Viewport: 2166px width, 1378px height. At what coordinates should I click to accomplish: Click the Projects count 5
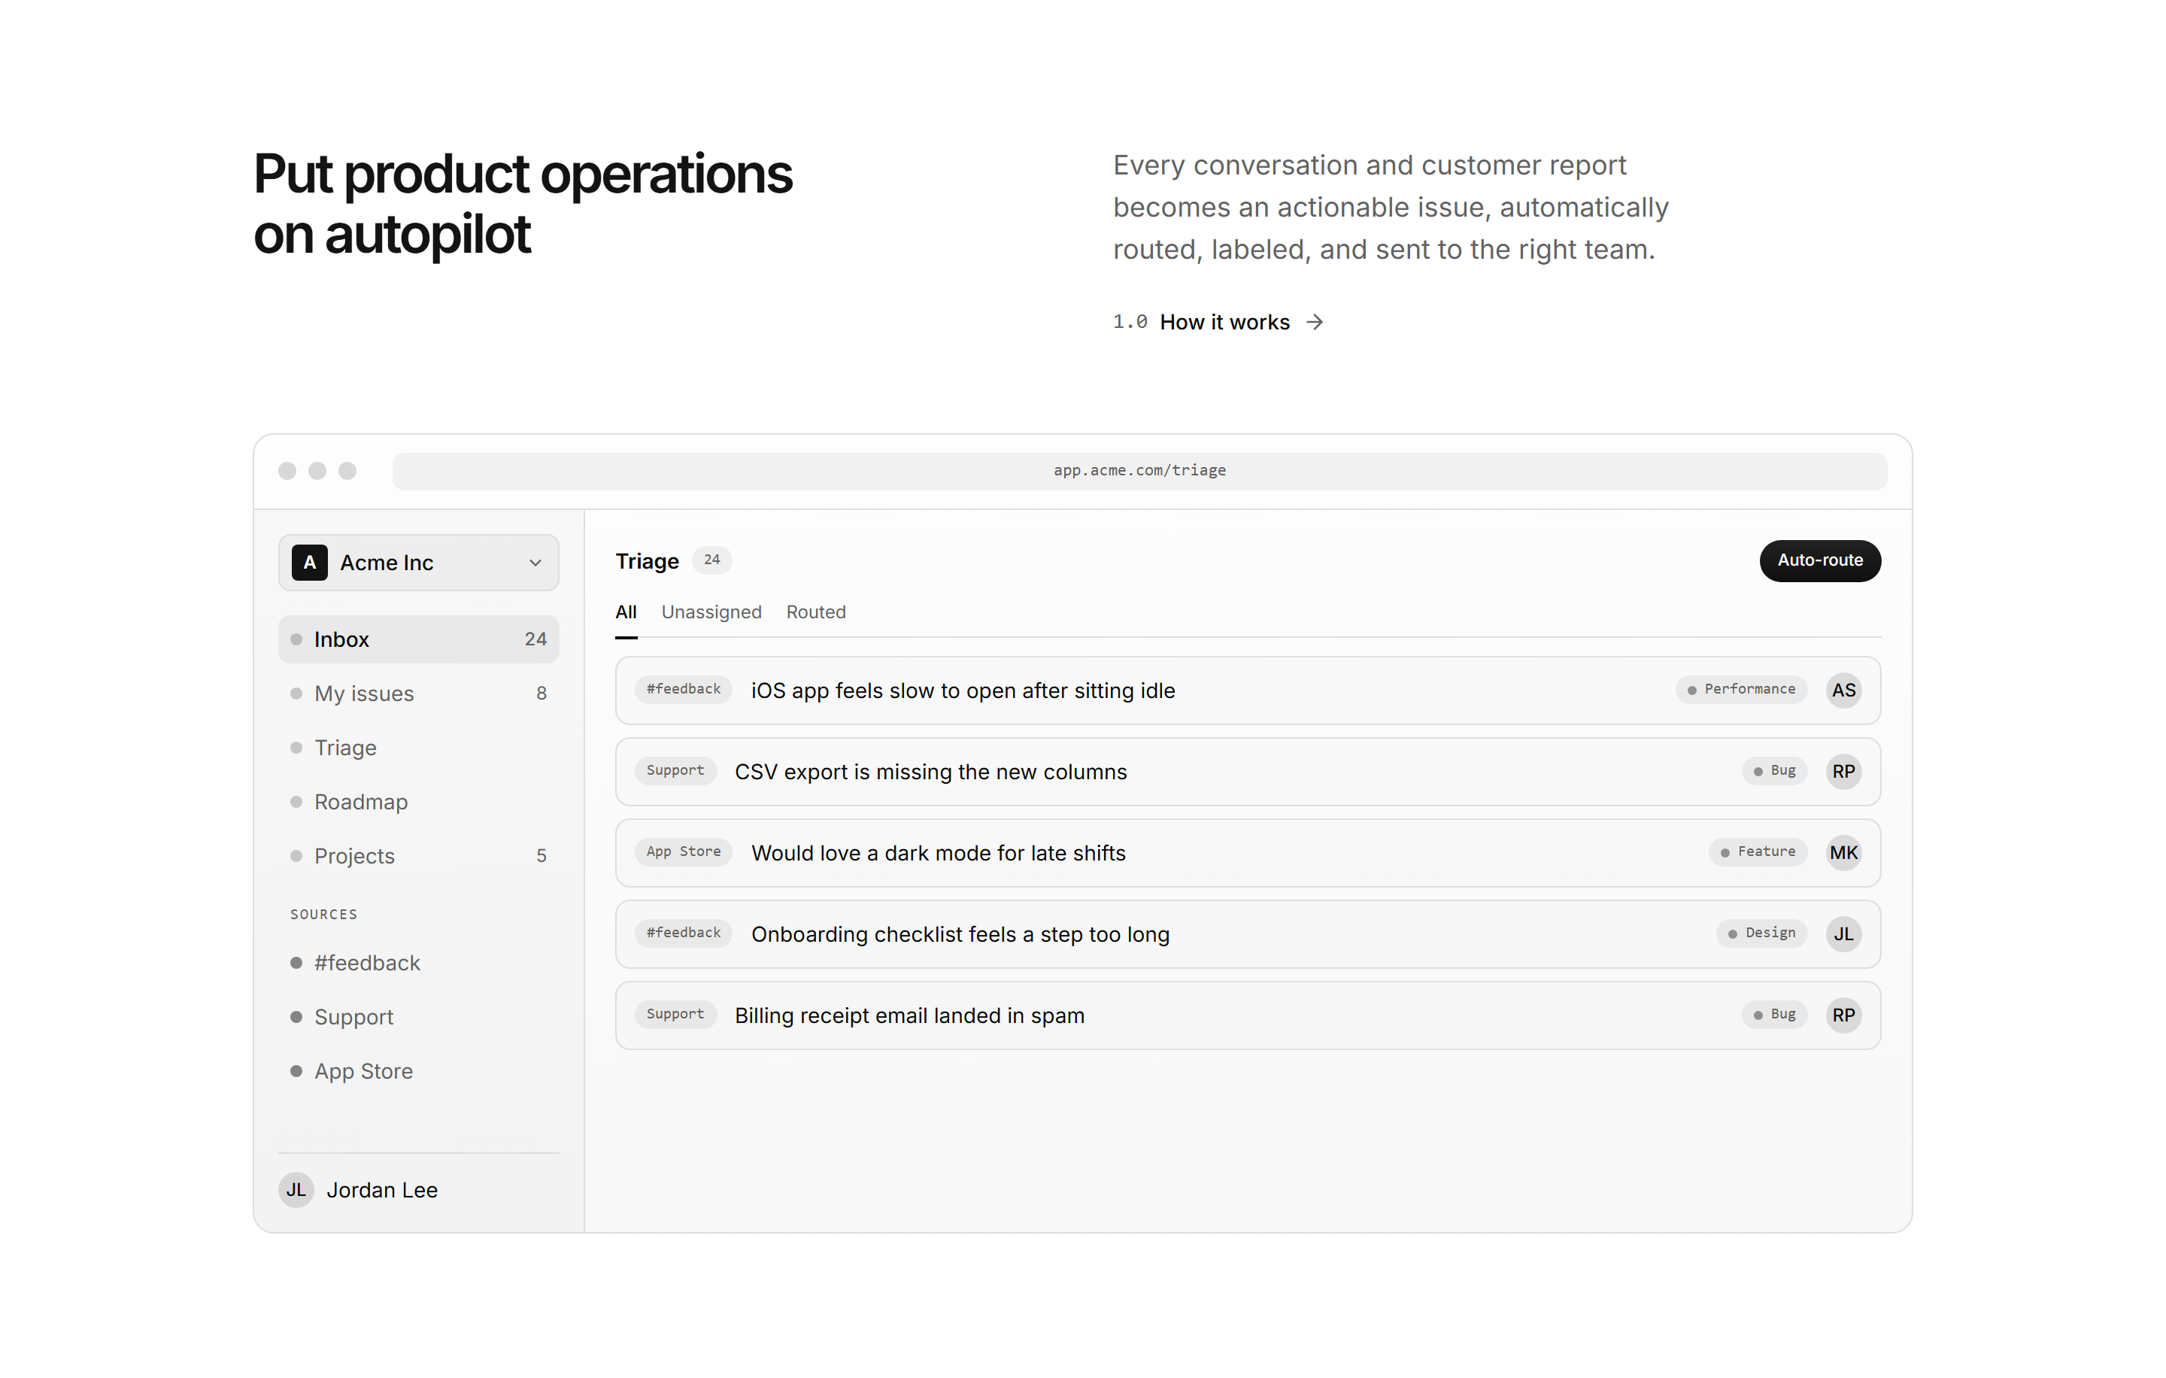[541, 855]
